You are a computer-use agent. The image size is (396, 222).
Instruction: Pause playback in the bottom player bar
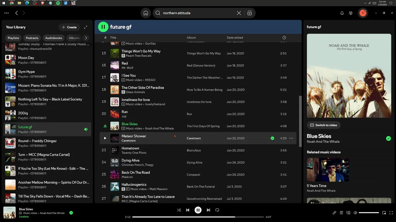[198, 210]
